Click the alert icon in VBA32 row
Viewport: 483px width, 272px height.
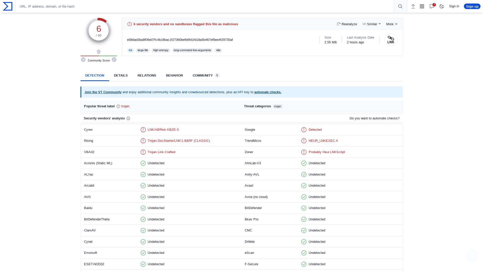[143, 152]
